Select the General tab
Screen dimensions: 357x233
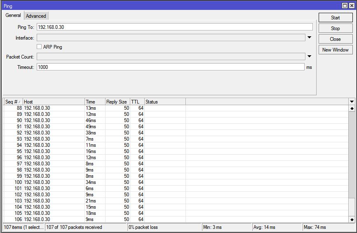13,15
